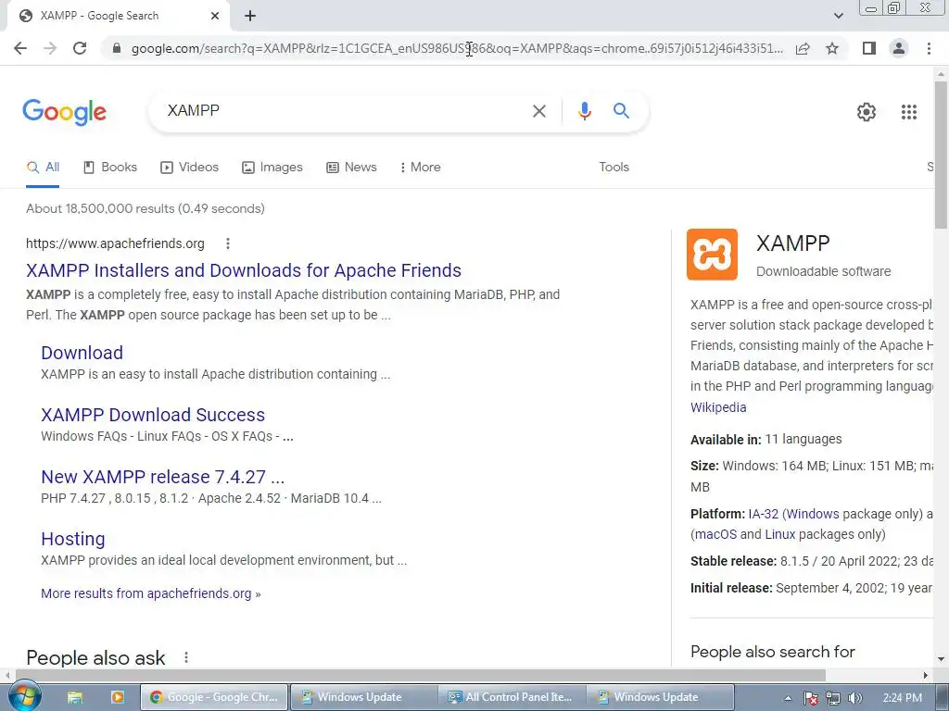The image size is (949, 711).
Task: Clear the search box with the X icon
Action: coord(539,111)
